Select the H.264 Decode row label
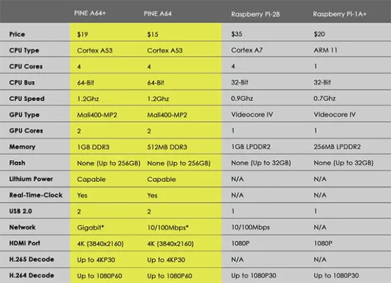 [31, 275]
